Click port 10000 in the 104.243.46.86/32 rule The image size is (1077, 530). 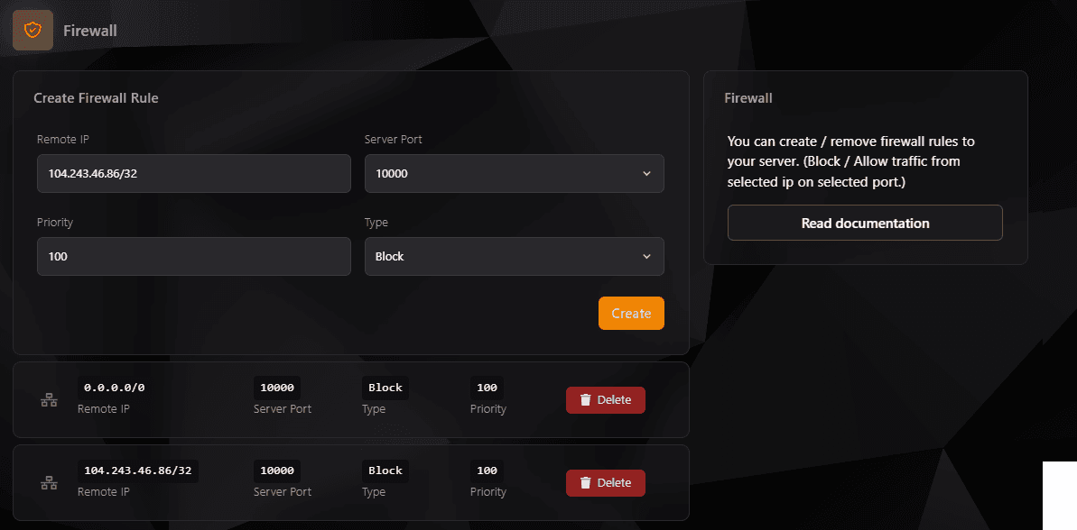pos(277,471)
